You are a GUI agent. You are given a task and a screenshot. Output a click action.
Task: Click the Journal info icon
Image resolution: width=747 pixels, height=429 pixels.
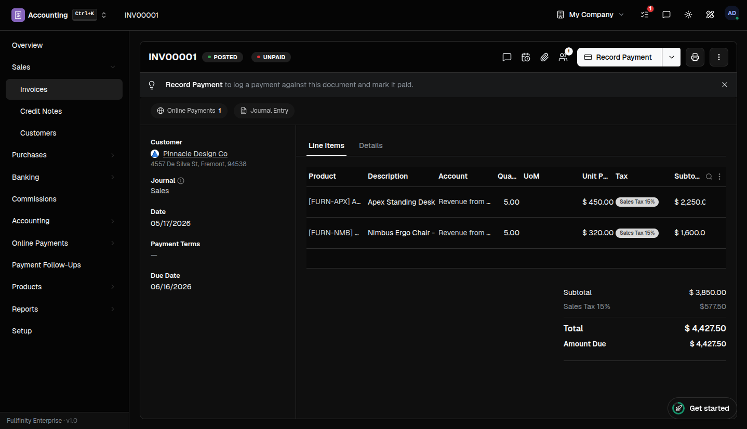(181, 181)
